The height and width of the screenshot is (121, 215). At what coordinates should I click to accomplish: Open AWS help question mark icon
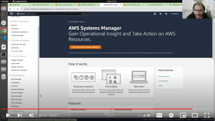coord(166,14)
